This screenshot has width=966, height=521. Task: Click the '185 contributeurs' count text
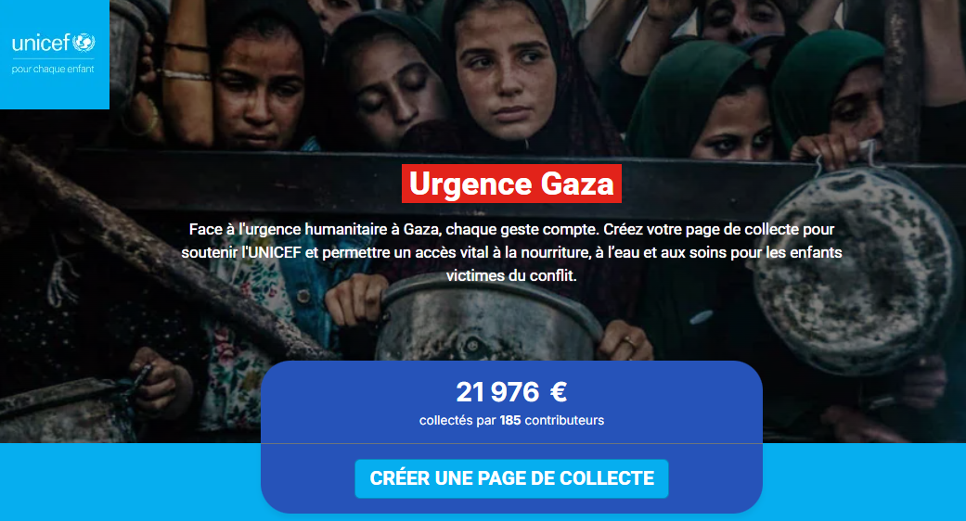[x=552, y=420]
